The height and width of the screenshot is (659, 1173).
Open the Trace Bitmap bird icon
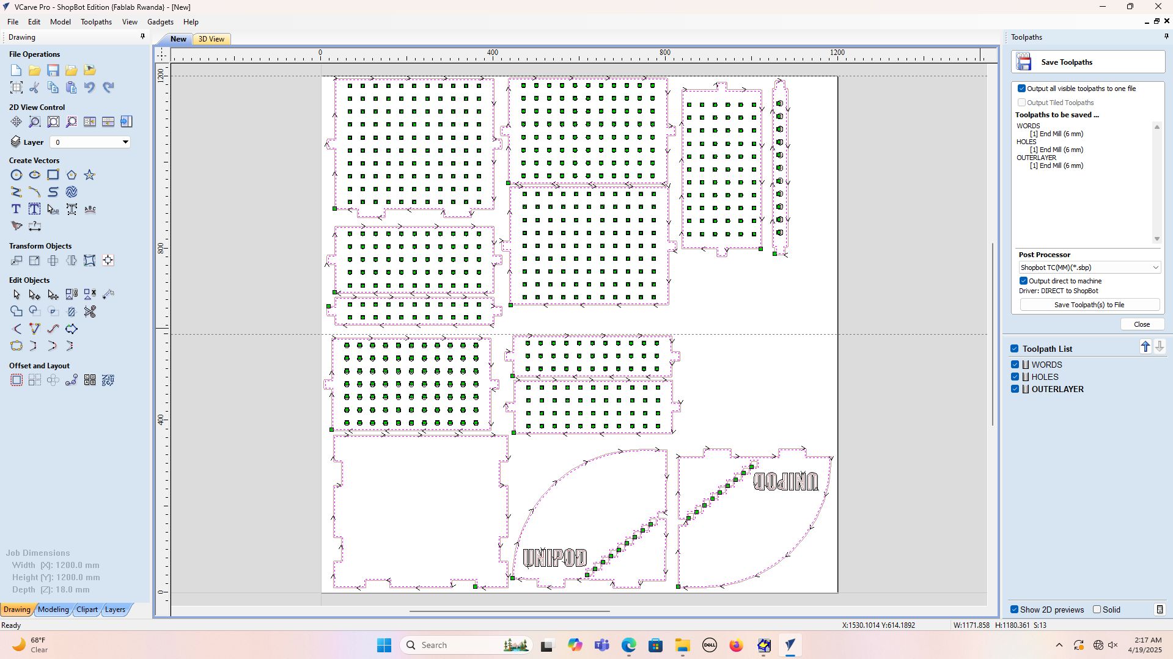point(17,227)
